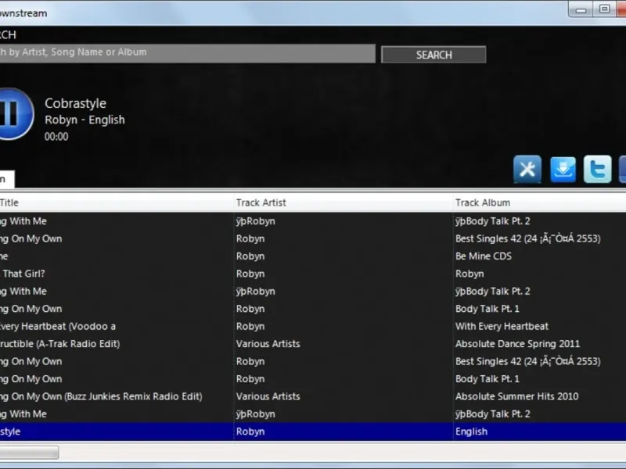The height and width of the screenshot is (469, 626).
Task: Select the selected results tab above the list
Action: pos(7,179)
